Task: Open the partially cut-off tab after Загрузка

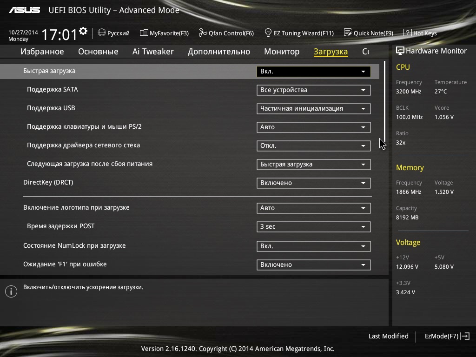Action: (366, 52)
